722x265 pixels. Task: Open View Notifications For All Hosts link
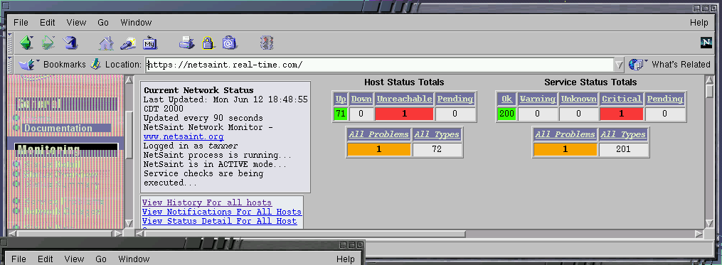[x=222, y=212]
